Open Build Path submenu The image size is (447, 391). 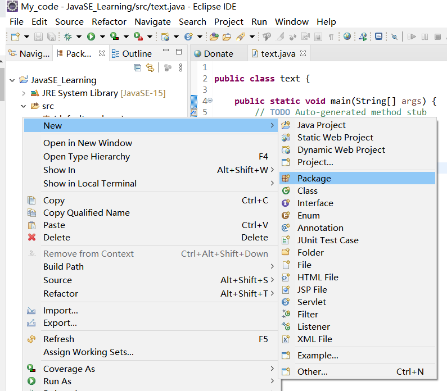point(151,266)
